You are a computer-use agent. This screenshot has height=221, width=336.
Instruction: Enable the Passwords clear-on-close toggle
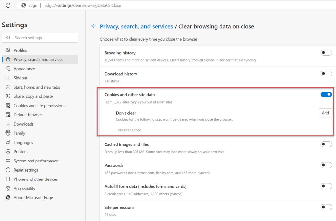[x=326, y=165]
